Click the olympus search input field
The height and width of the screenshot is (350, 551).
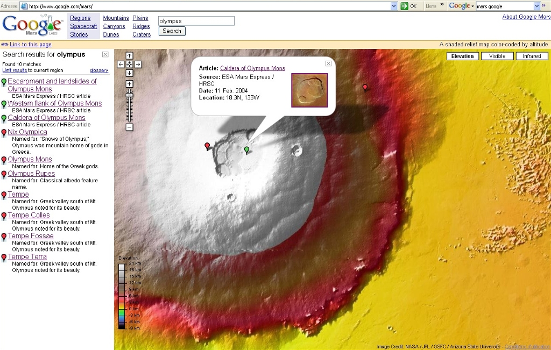point(196,21)
